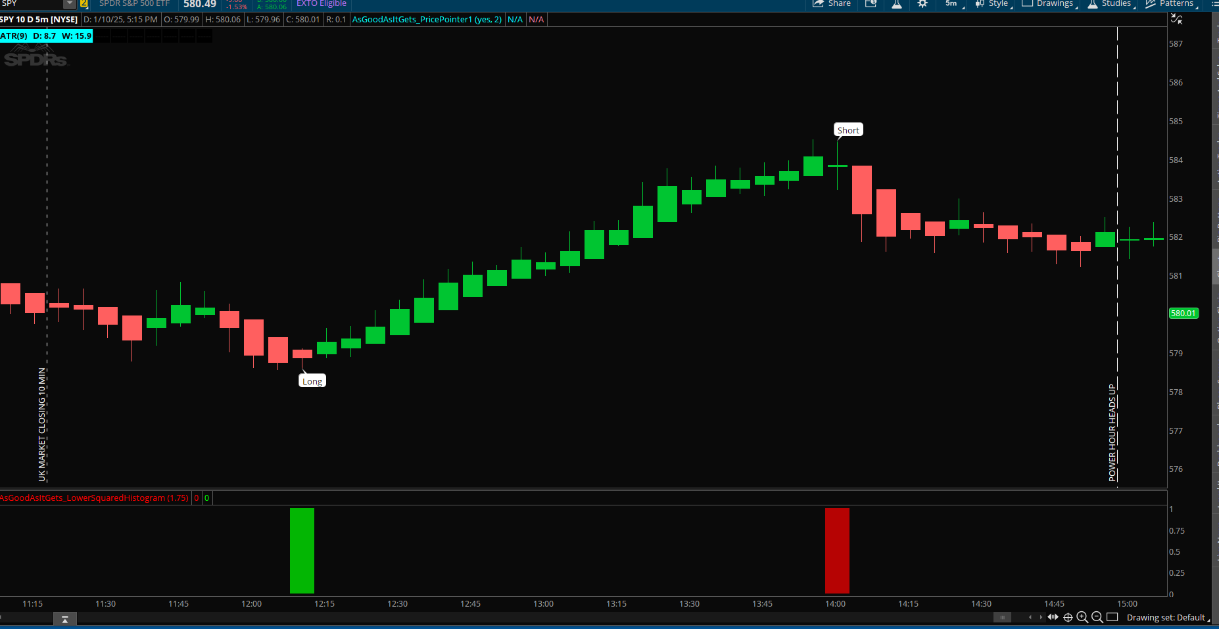Click the horizontal expand-compress arrows icon

tap(1053, 617)
